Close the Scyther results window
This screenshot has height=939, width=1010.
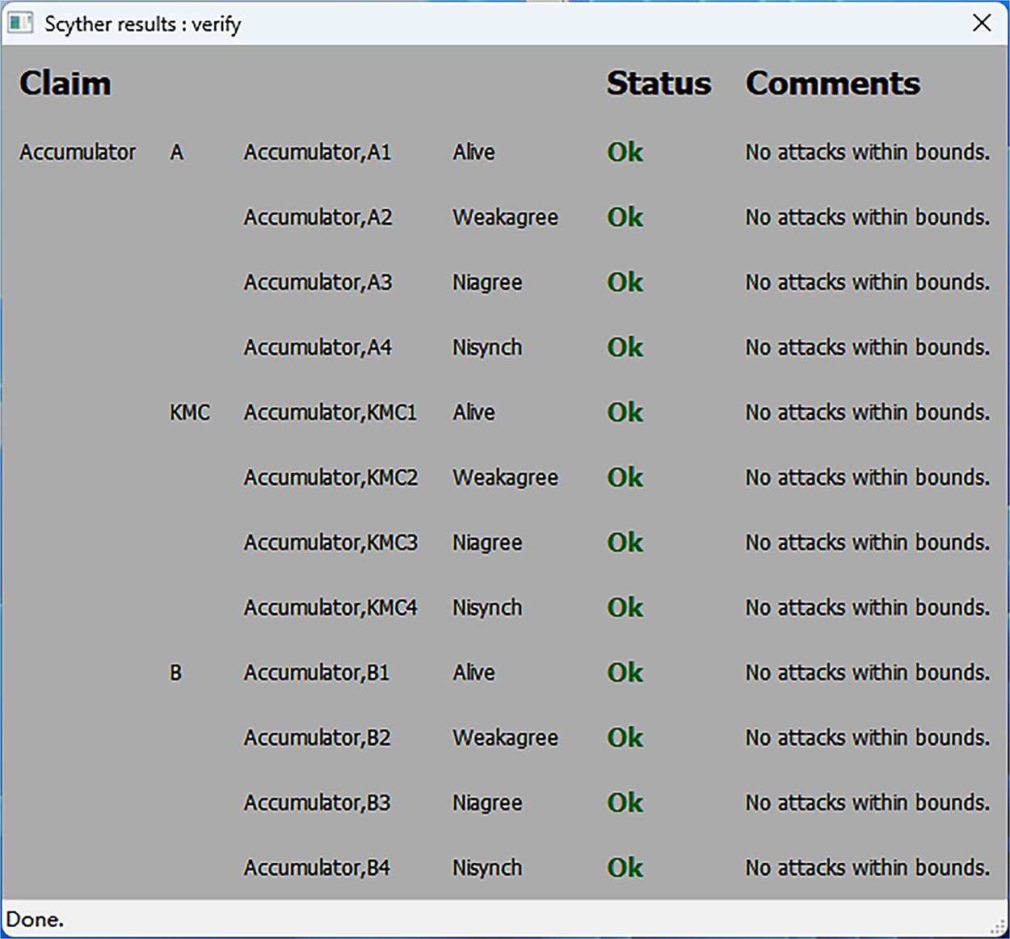point(982,23)
